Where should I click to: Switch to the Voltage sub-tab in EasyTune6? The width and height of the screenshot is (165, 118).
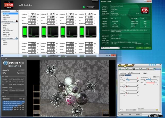pyautogui.click(x=122, y=75)
